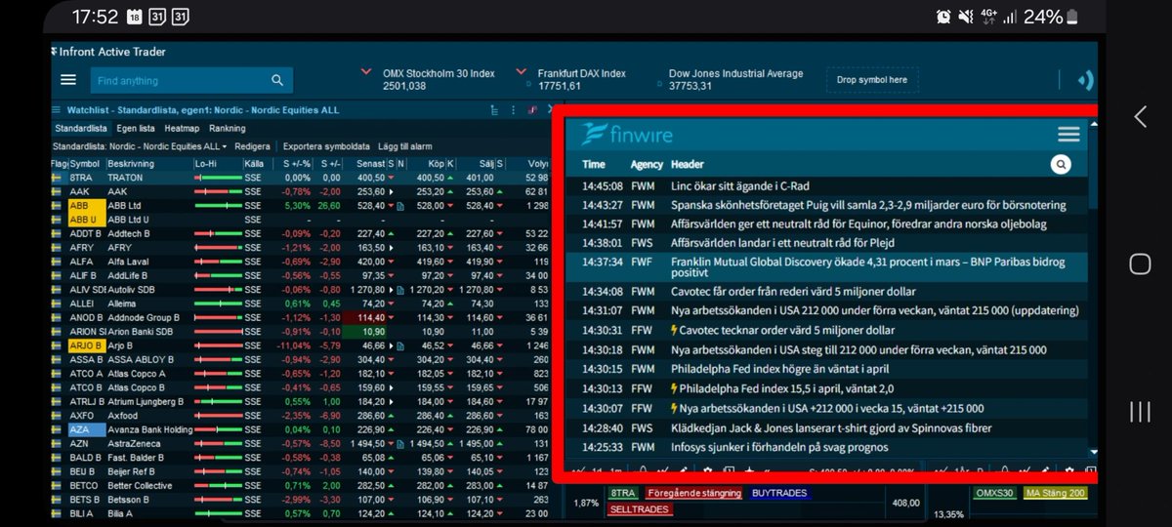Screen dimensions: 1172x527
Task: Tap the Android recent apps button
Action: (x=1140, y=411)
